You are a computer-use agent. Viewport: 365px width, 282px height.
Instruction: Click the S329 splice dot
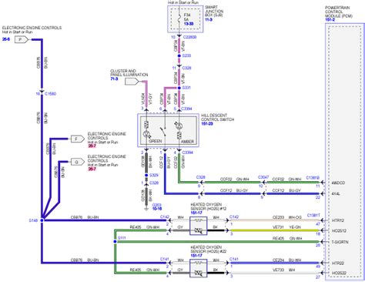(146, 175)
